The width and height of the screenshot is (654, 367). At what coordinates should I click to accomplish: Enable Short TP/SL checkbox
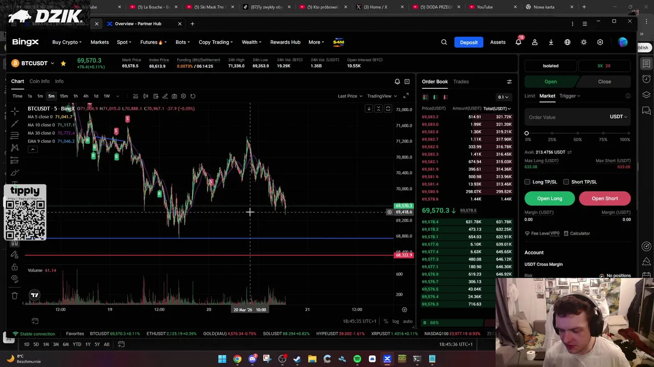click(566, 182)
